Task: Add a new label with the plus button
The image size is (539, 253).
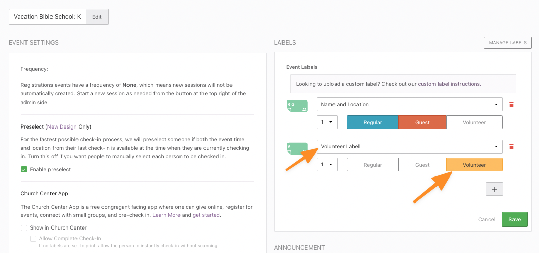Action: (495, 189)
